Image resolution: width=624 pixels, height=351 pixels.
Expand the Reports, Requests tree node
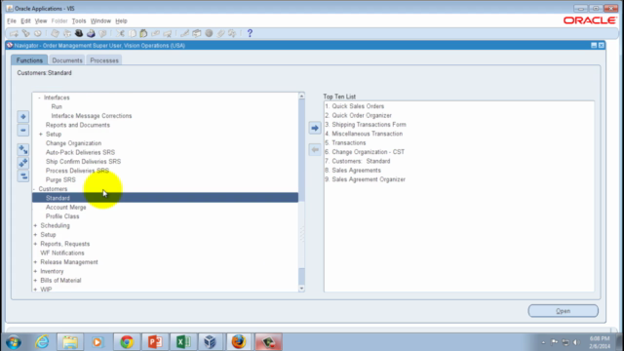click(x=35, y=244)
